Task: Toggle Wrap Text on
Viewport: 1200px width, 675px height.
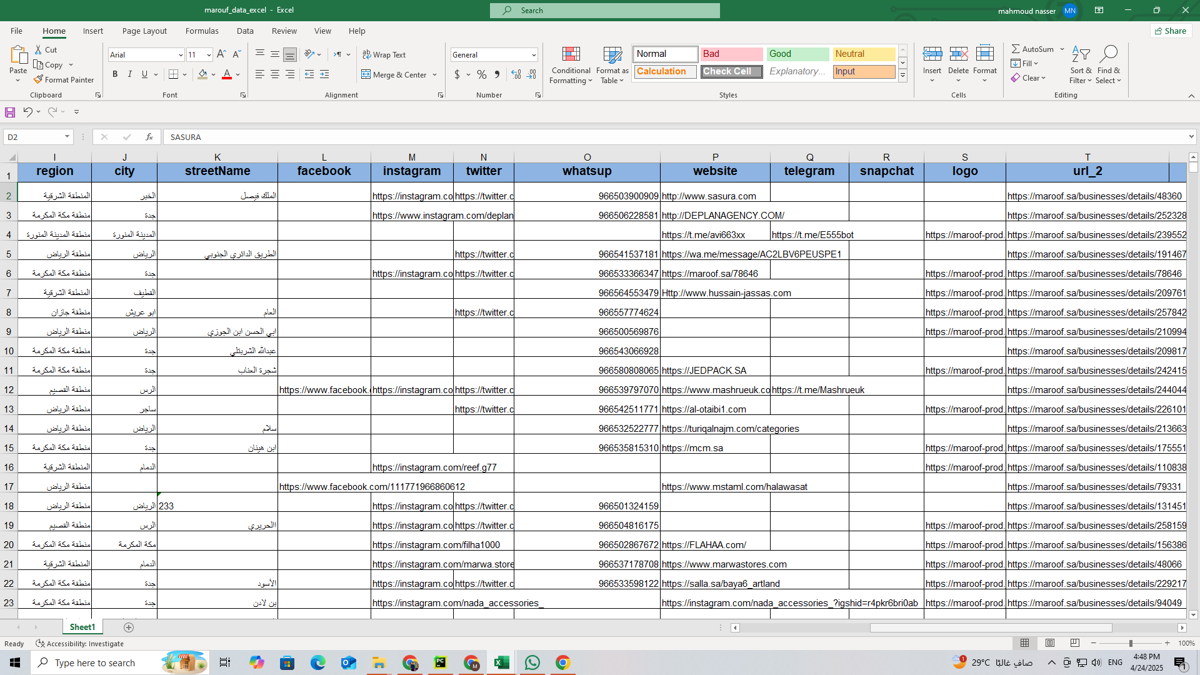Action: click(x=384, y=55)
